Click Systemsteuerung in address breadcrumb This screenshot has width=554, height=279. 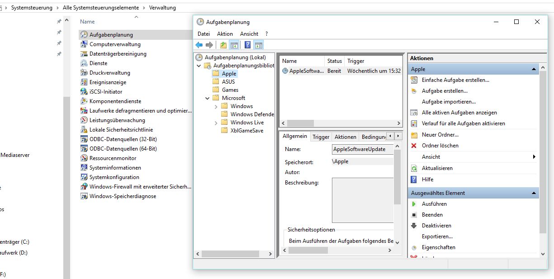[32, 8]
